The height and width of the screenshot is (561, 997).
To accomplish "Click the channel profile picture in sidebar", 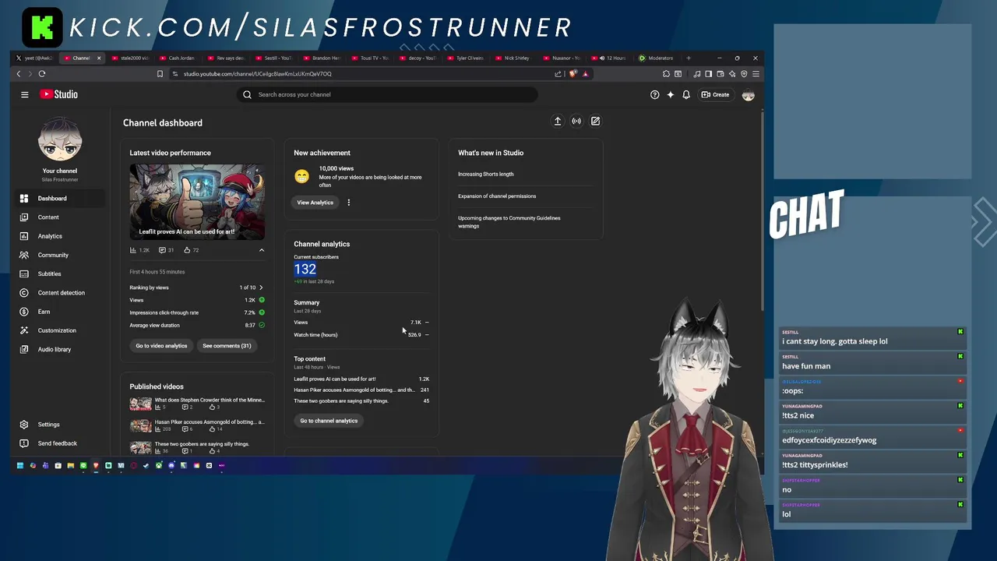I will pyautogui.click(x=60, y=140).
